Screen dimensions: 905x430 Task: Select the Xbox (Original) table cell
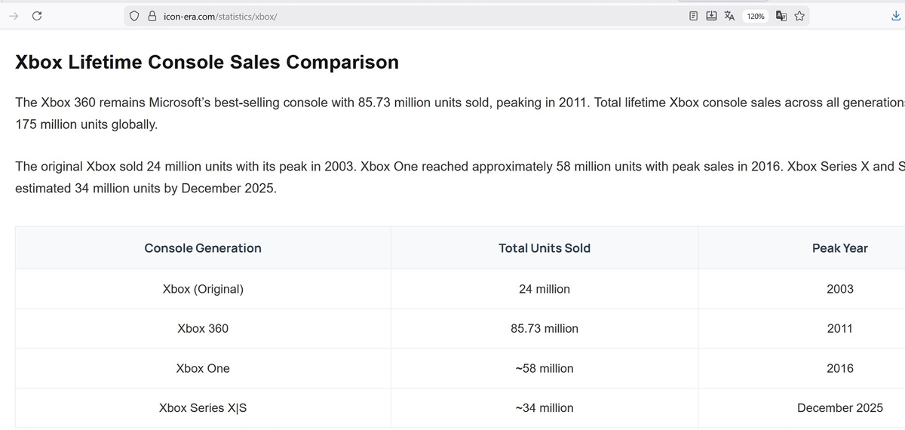pos(203,289)
